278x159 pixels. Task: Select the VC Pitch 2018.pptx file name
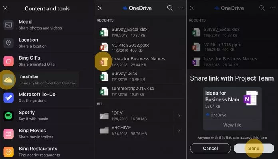pos(130,45)
